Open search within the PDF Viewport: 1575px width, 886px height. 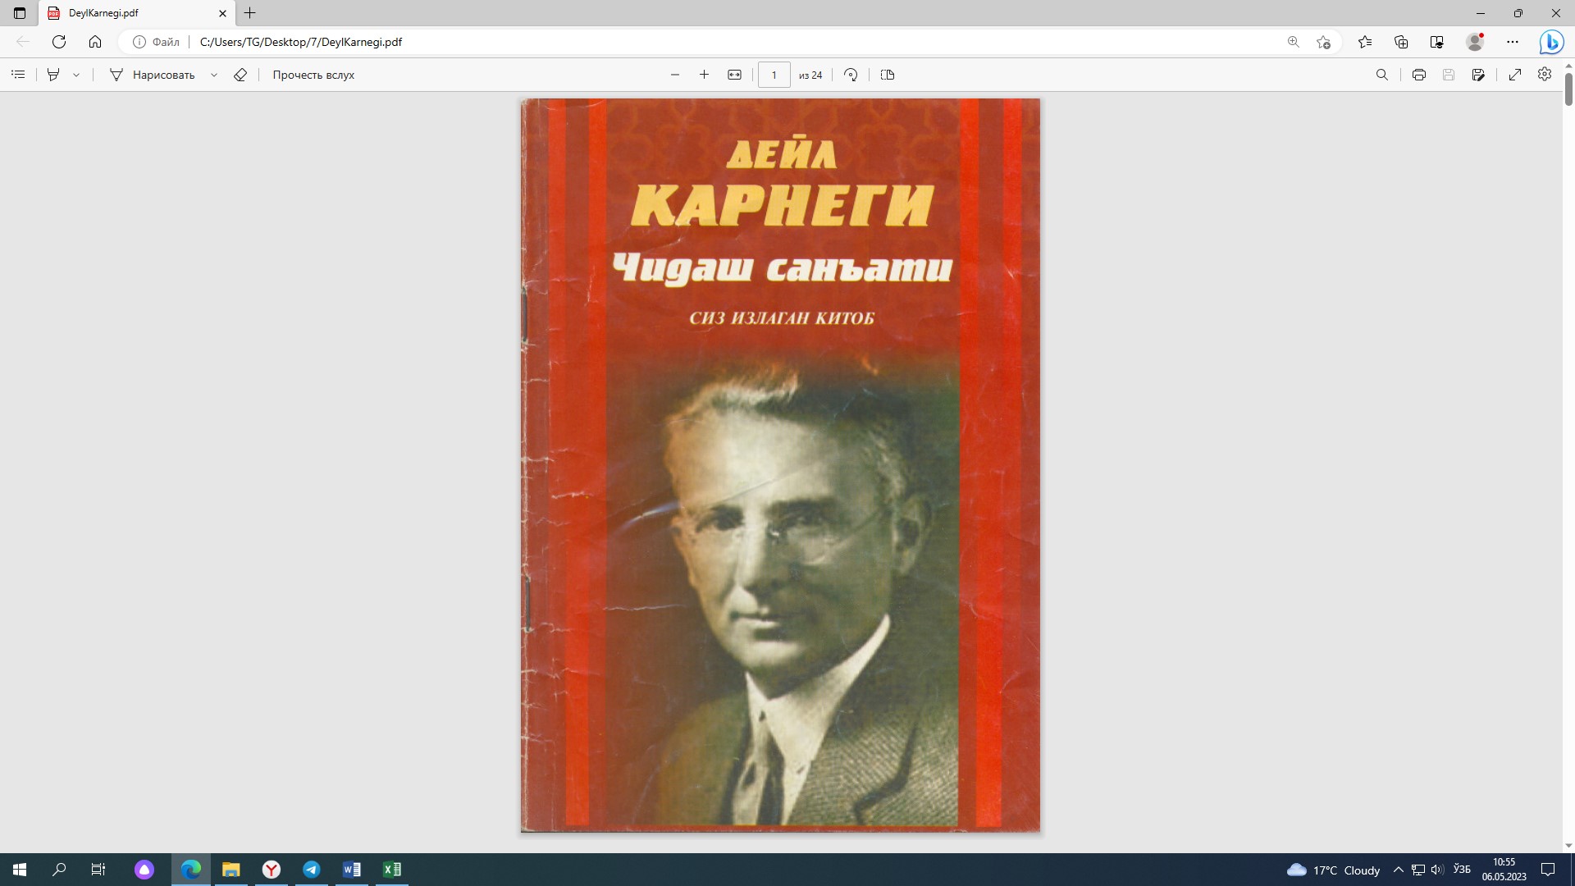click(x=1382, y=75)
